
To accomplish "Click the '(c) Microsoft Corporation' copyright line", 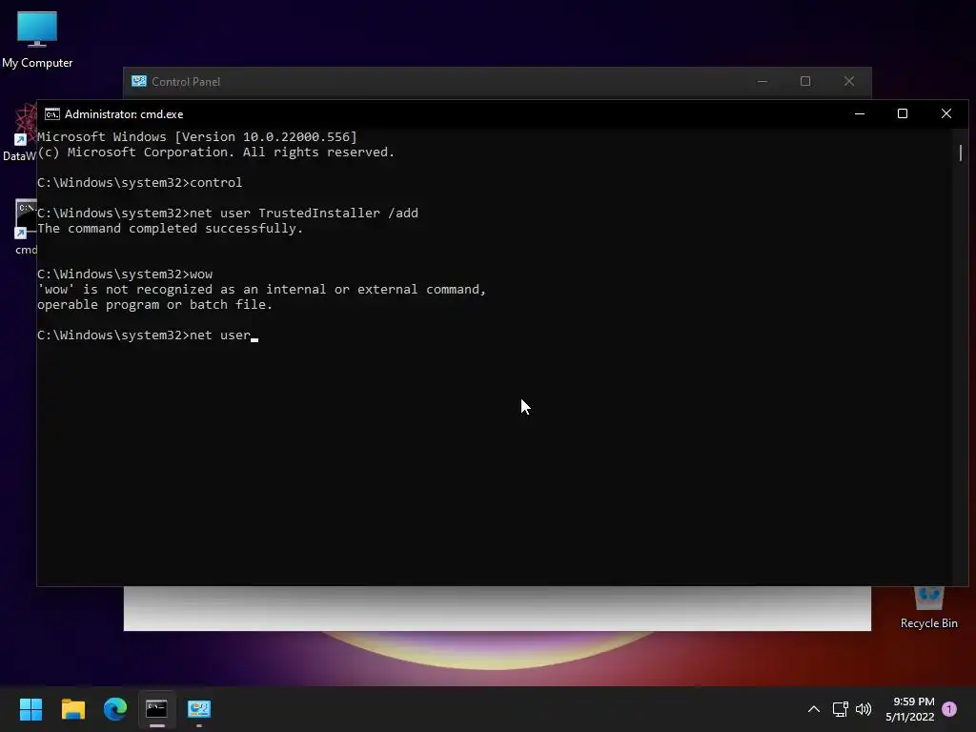I will click(x=216, y=152).
